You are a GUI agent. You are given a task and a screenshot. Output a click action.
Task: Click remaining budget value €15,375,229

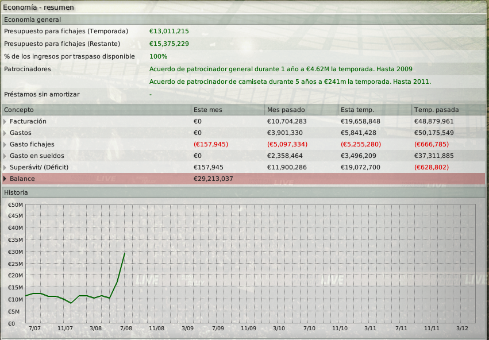(169, 44)
